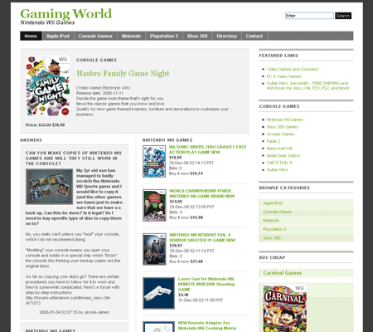Image resolution: width=373 pixels, height=332 pixels.
Task: Click the Sonic Riders game thumbnail
Action: [x=154, y=162]
